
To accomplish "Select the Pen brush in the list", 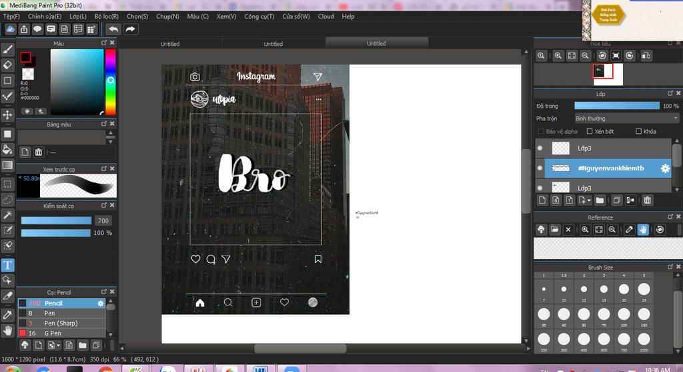I will tap(61, 313).
